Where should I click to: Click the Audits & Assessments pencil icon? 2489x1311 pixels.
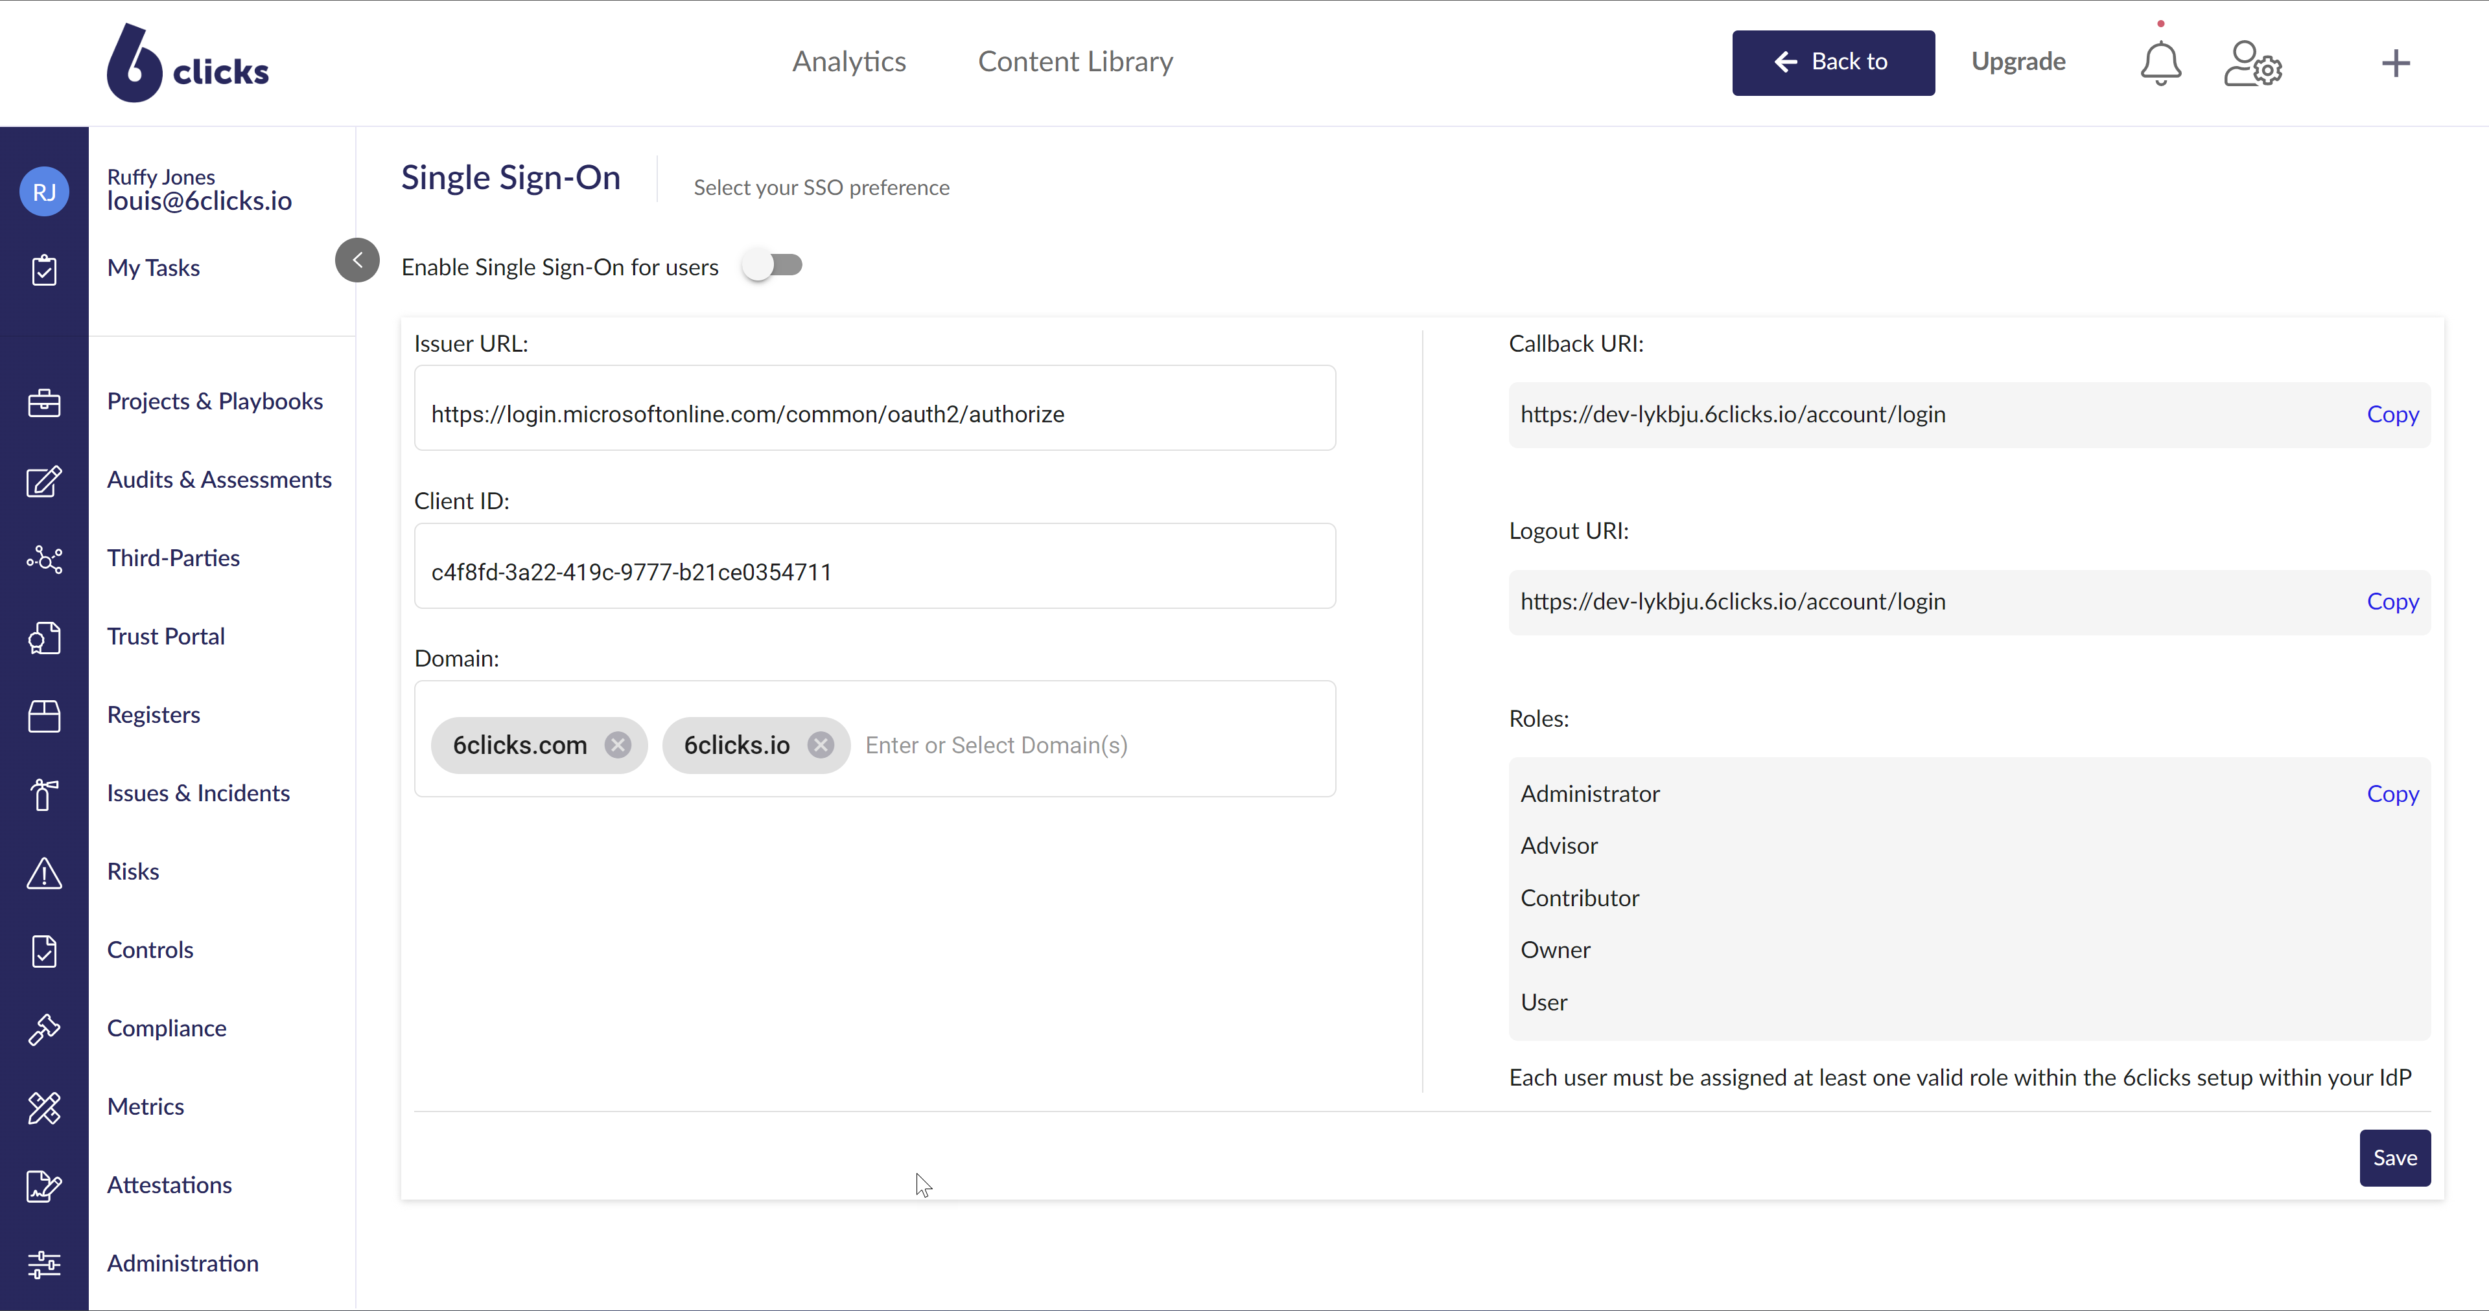click(x=45, y=481)
